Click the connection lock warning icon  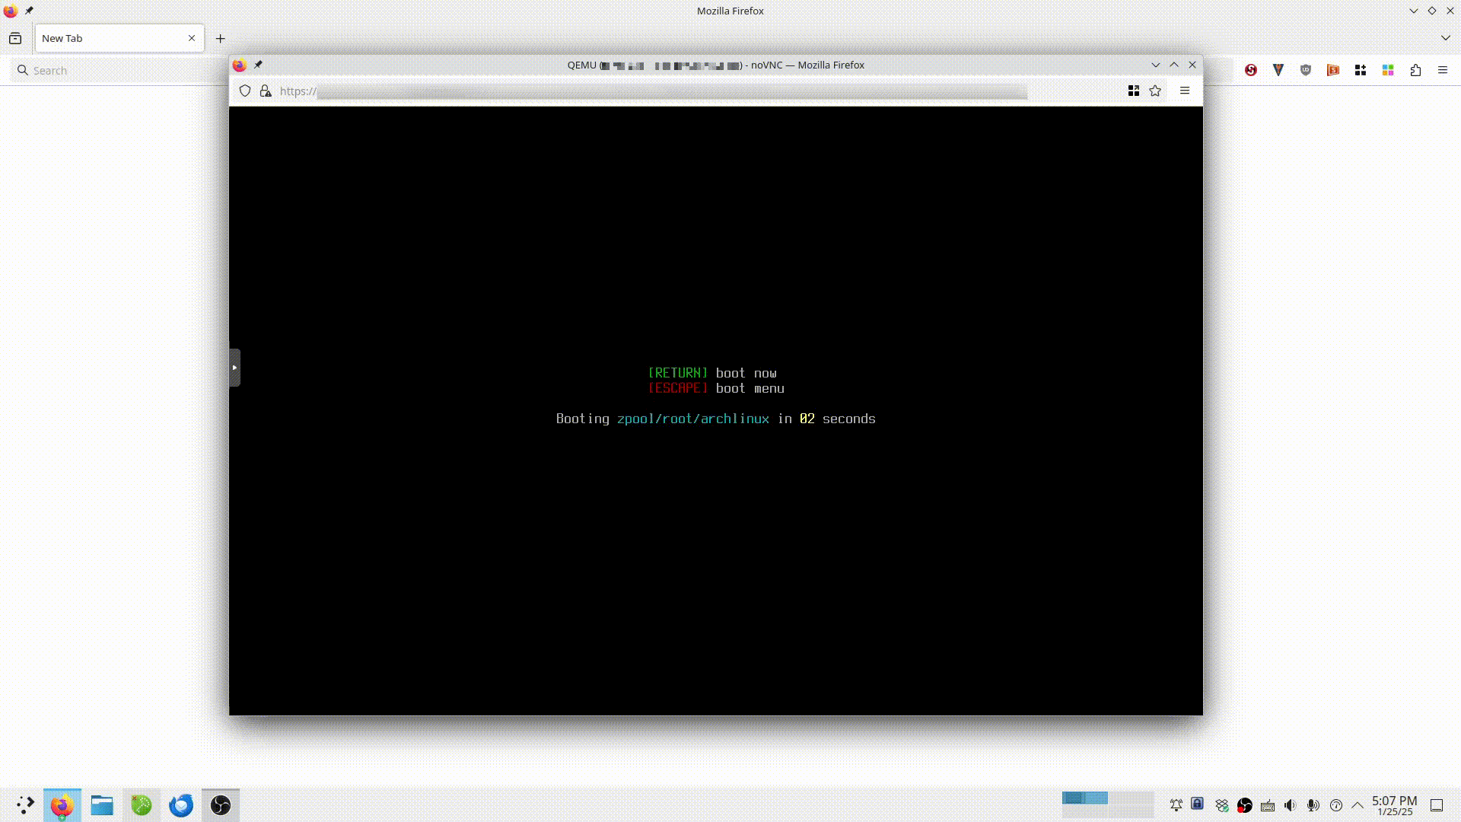click(x=266, y=91)
